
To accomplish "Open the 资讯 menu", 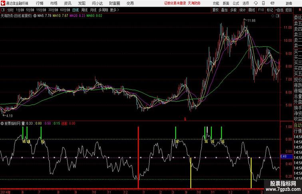I will (68, 3).
